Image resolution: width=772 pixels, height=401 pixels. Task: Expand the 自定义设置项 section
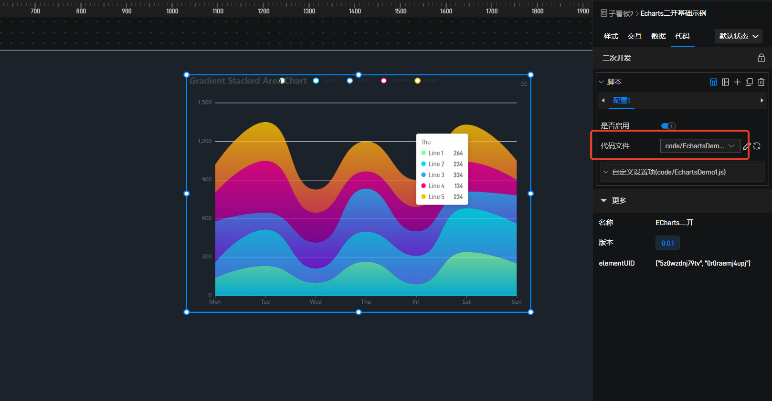668,172
